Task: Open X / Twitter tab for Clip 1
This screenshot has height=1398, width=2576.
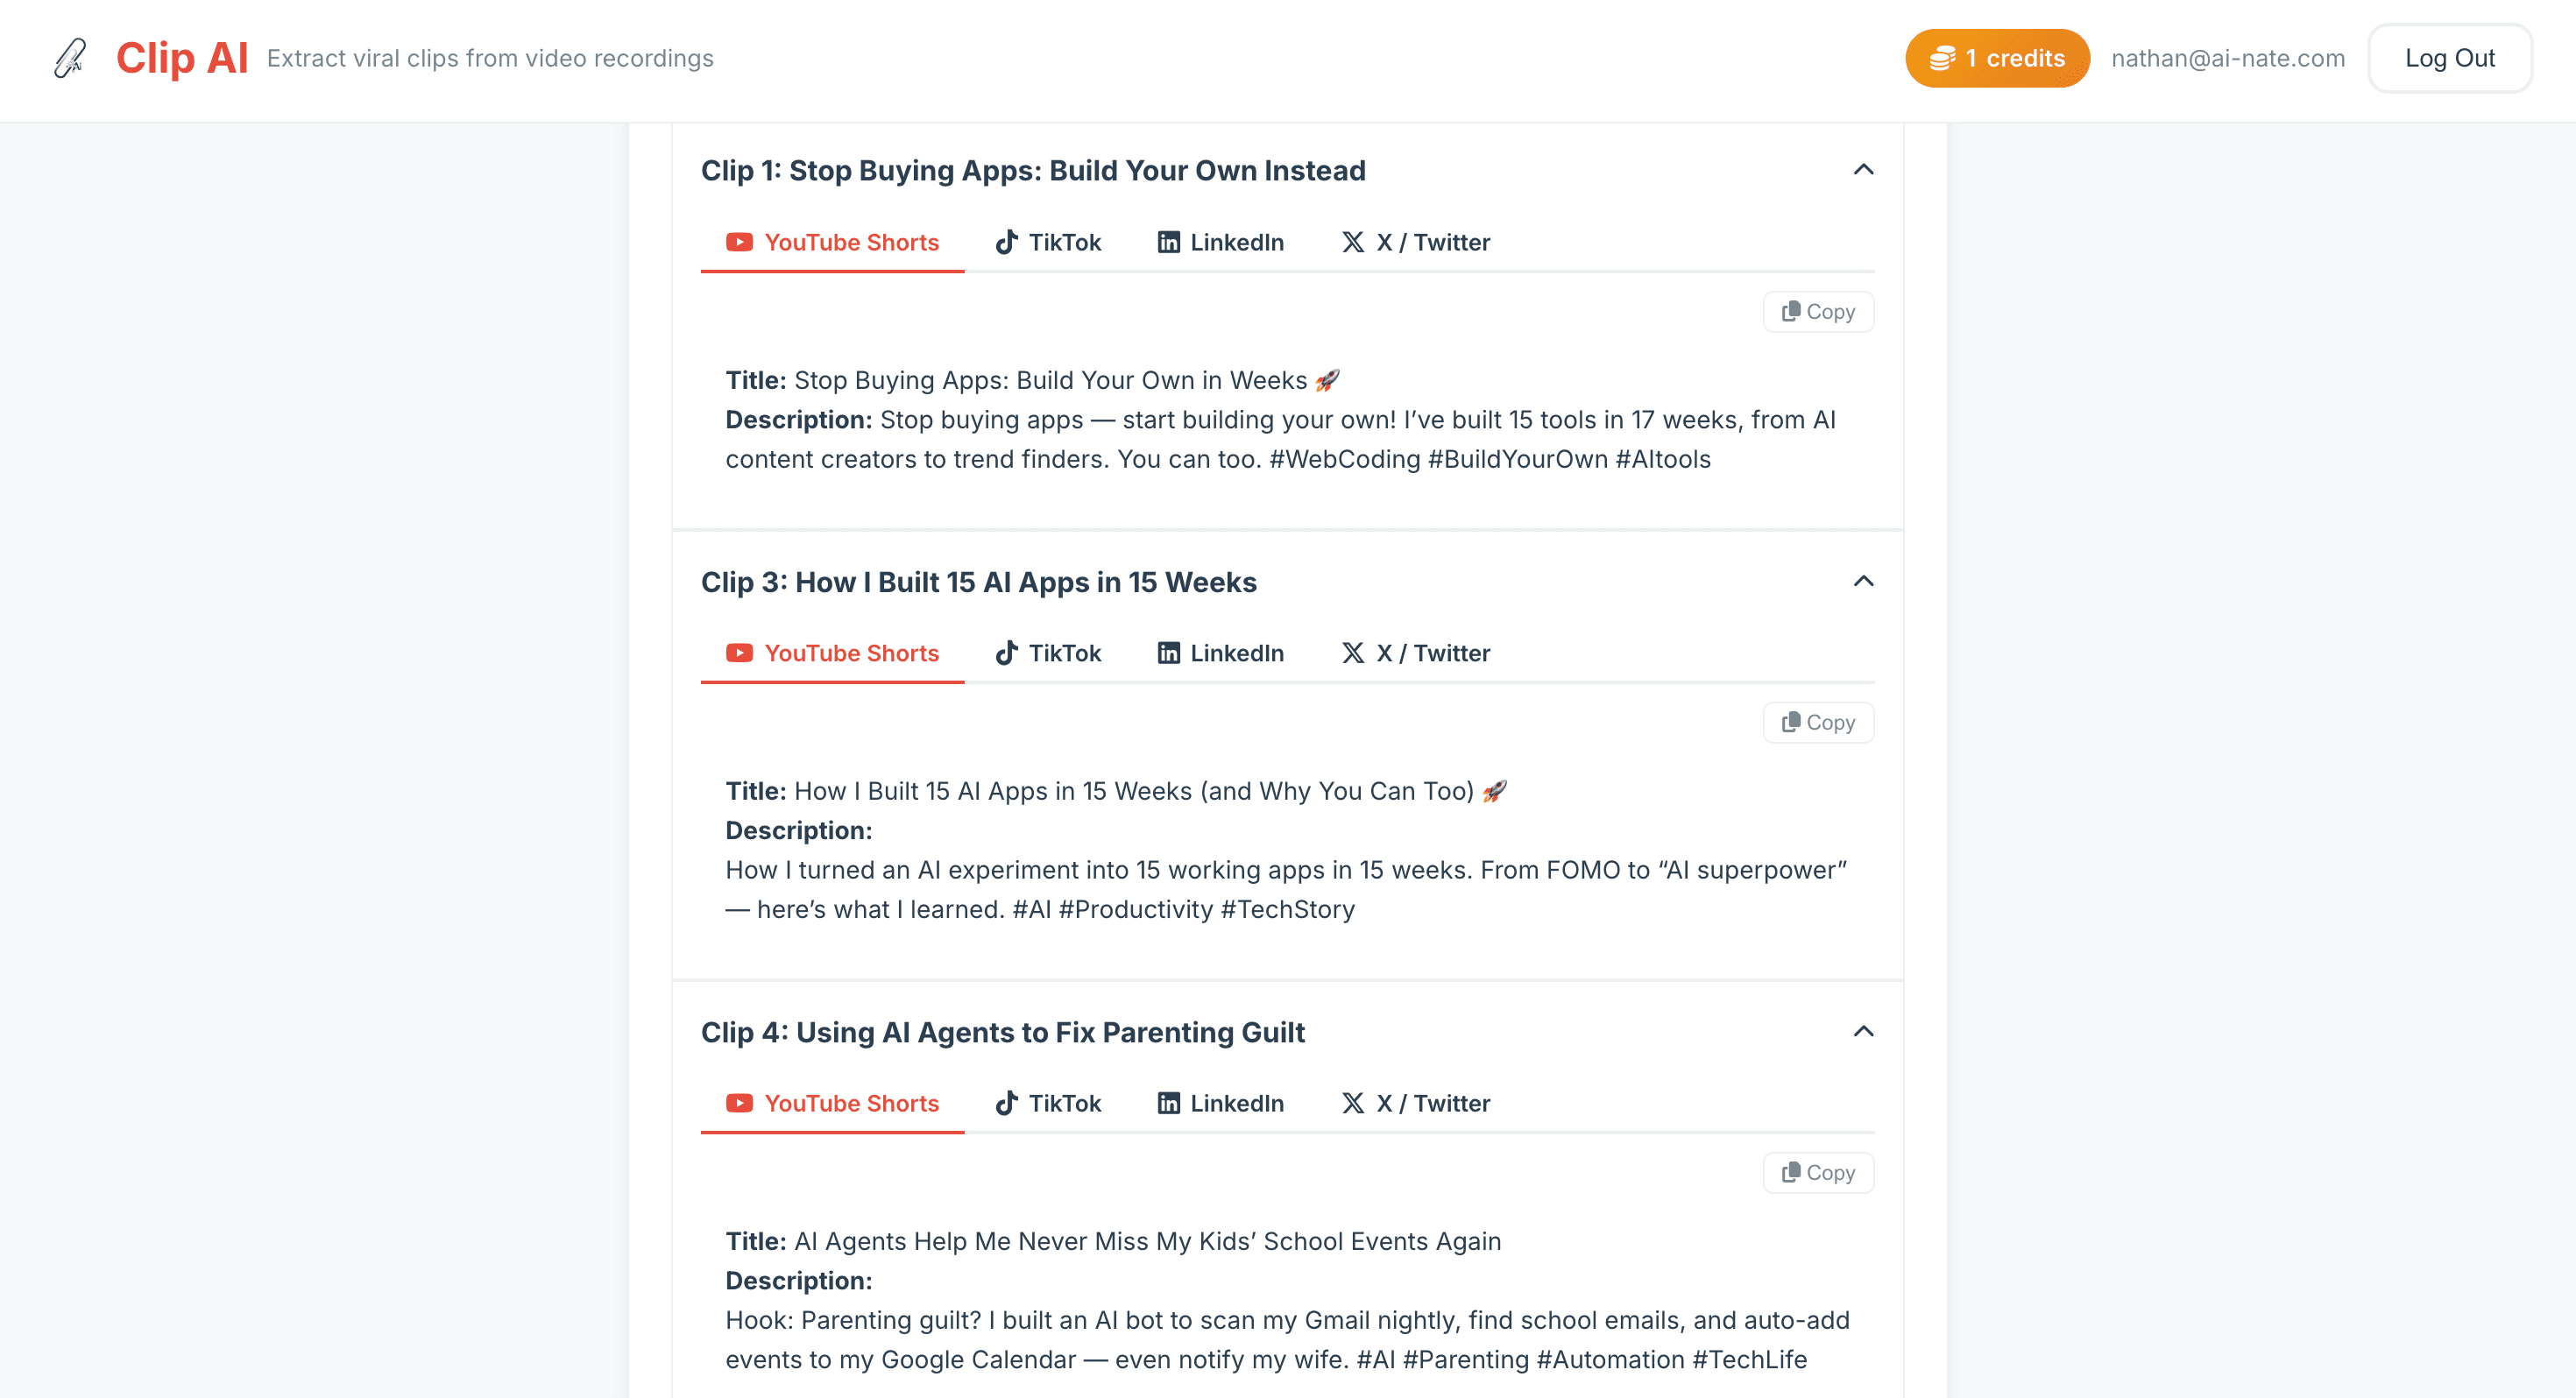Action: pos(1415,242)
